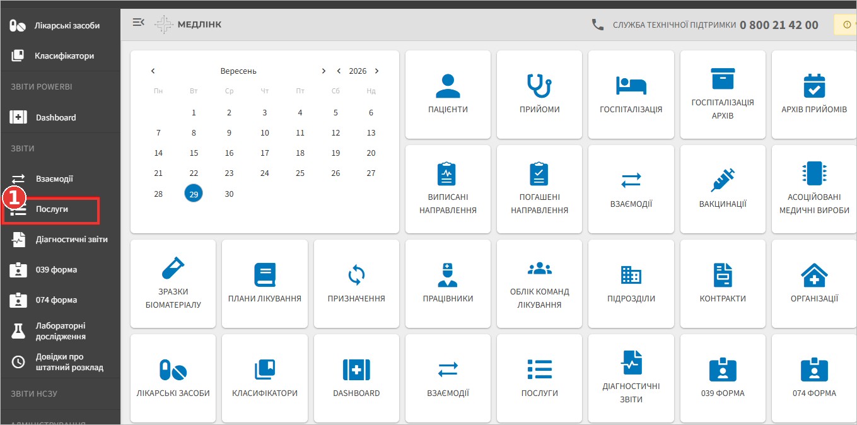Image resolution: width=857 pixels, height=425 pixels.
Task: Open the Облік команд лікування tile
Action: pos(539,284)
